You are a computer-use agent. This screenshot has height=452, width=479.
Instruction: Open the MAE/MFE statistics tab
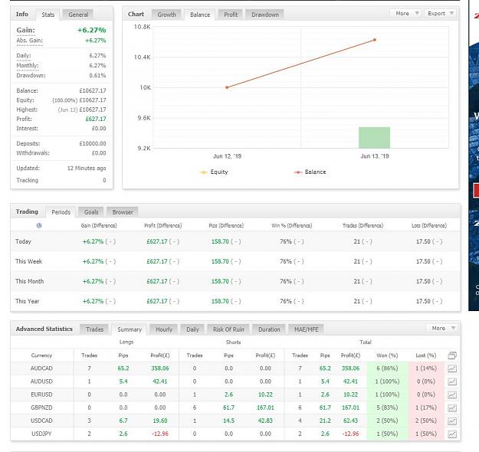pyautogui.click(x=306, y=329)
